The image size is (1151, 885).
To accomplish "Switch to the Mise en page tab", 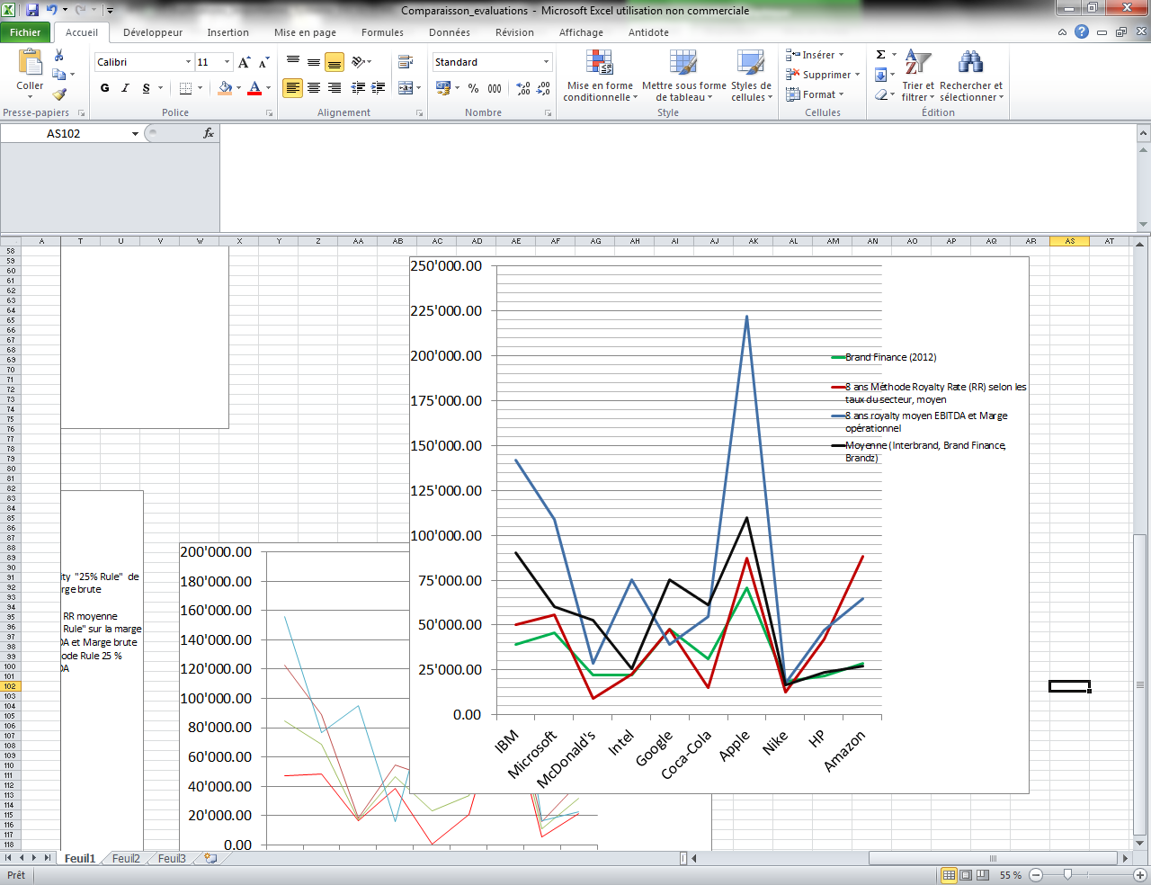I will click(305, 32).
